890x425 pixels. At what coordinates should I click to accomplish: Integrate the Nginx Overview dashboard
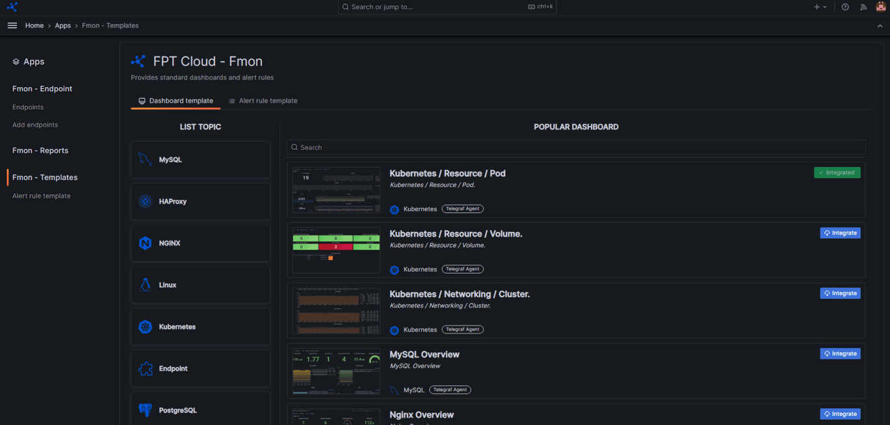click(x=840, y=414)
